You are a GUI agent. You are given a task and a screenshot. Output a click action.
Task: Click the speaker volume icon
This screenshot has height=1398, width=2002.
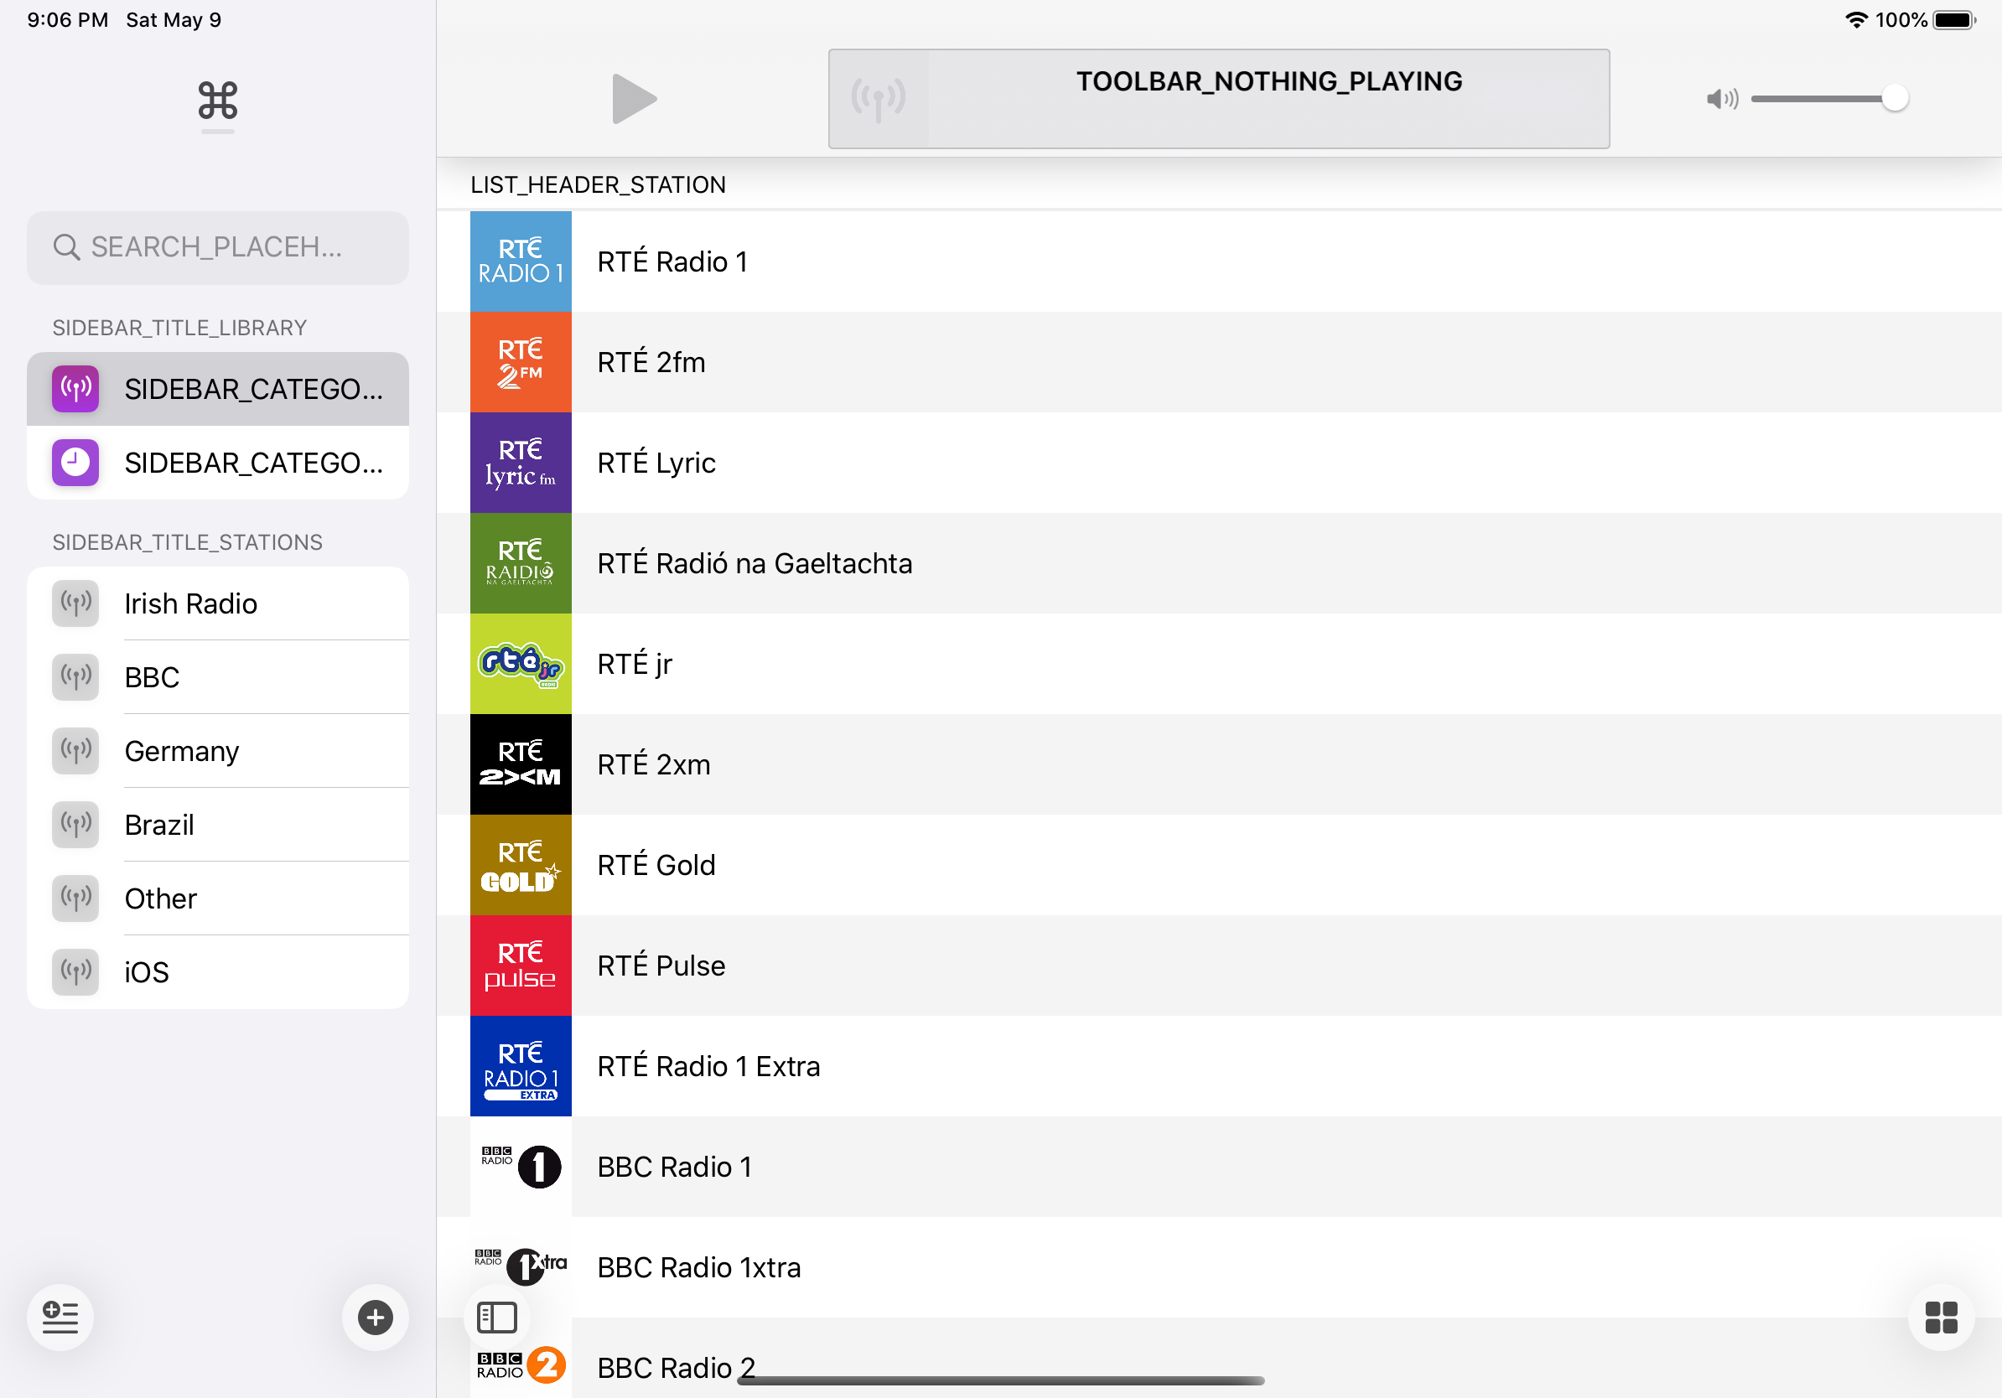pyautogui.click(x=1721, y=100)
